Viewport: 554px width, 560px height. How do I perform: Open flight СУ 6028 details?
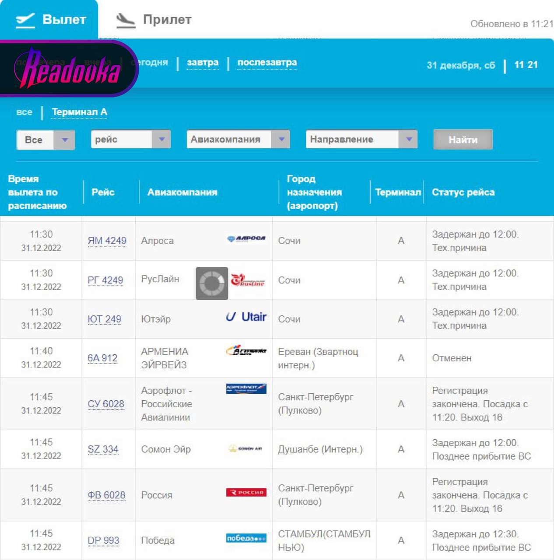click(x=106, y=404)
